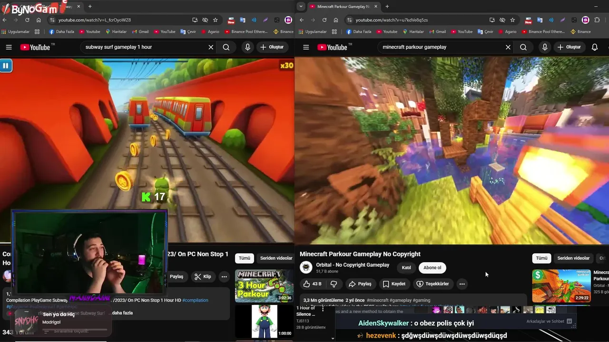Open home page in left browser window
Image resolution: width=609 pixels, height=342 pixels.
point(39,20)
